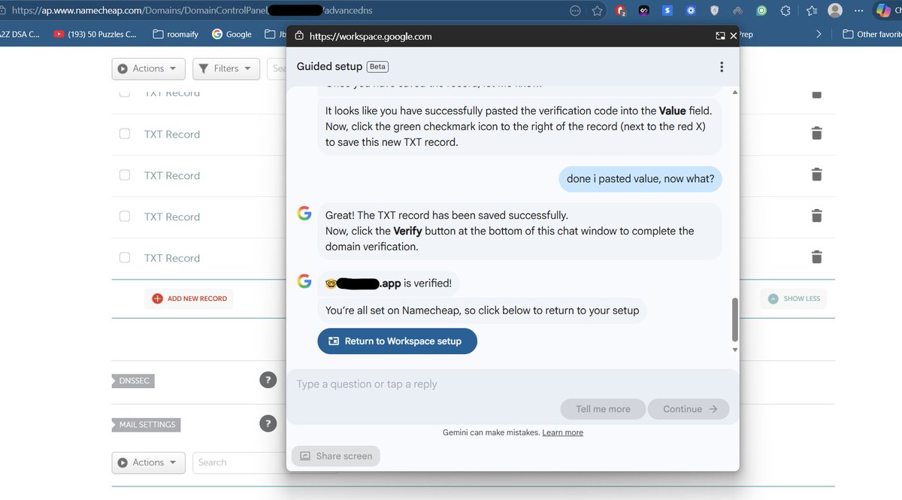Click chat scrollbar up arrow
This screenshot has height=500, width=902.
pos(734,92)
